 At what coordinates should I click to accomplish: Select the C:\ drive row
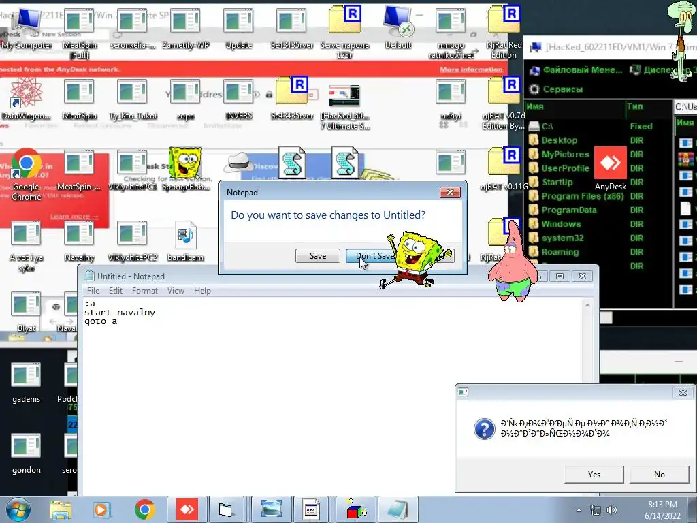pos(598,126)
